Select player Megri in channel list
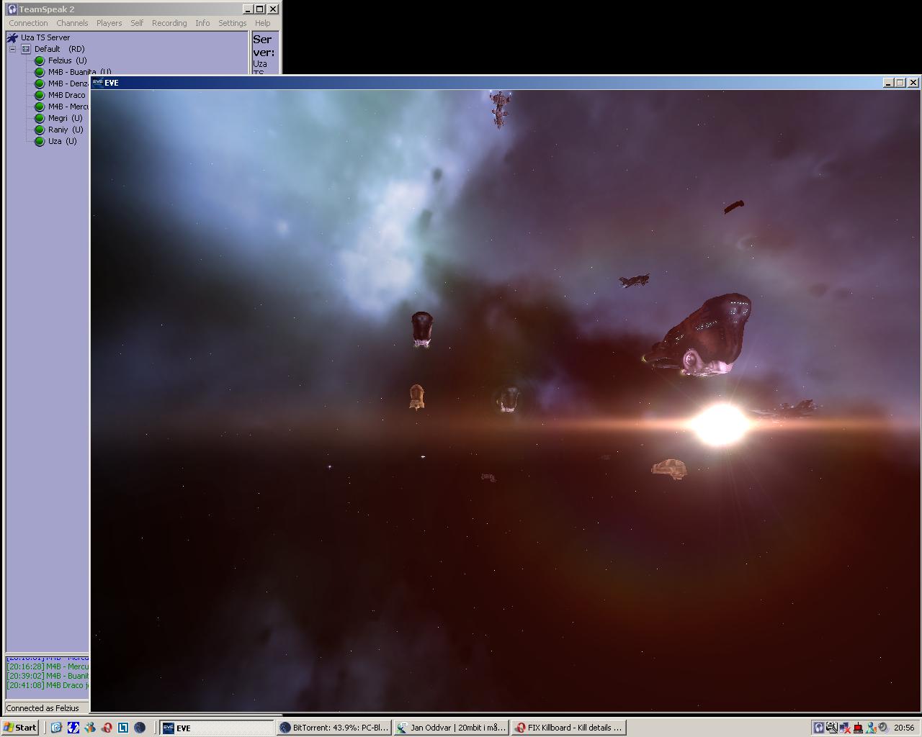The image size is (922, 737). coord(65,118)
